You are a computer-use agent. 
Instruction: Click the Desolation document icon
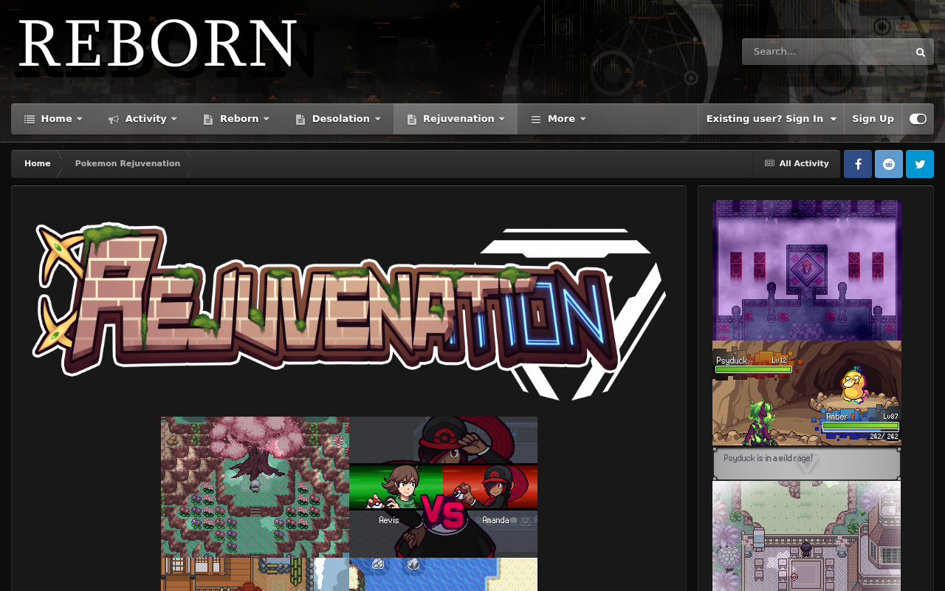click(300, 119)
